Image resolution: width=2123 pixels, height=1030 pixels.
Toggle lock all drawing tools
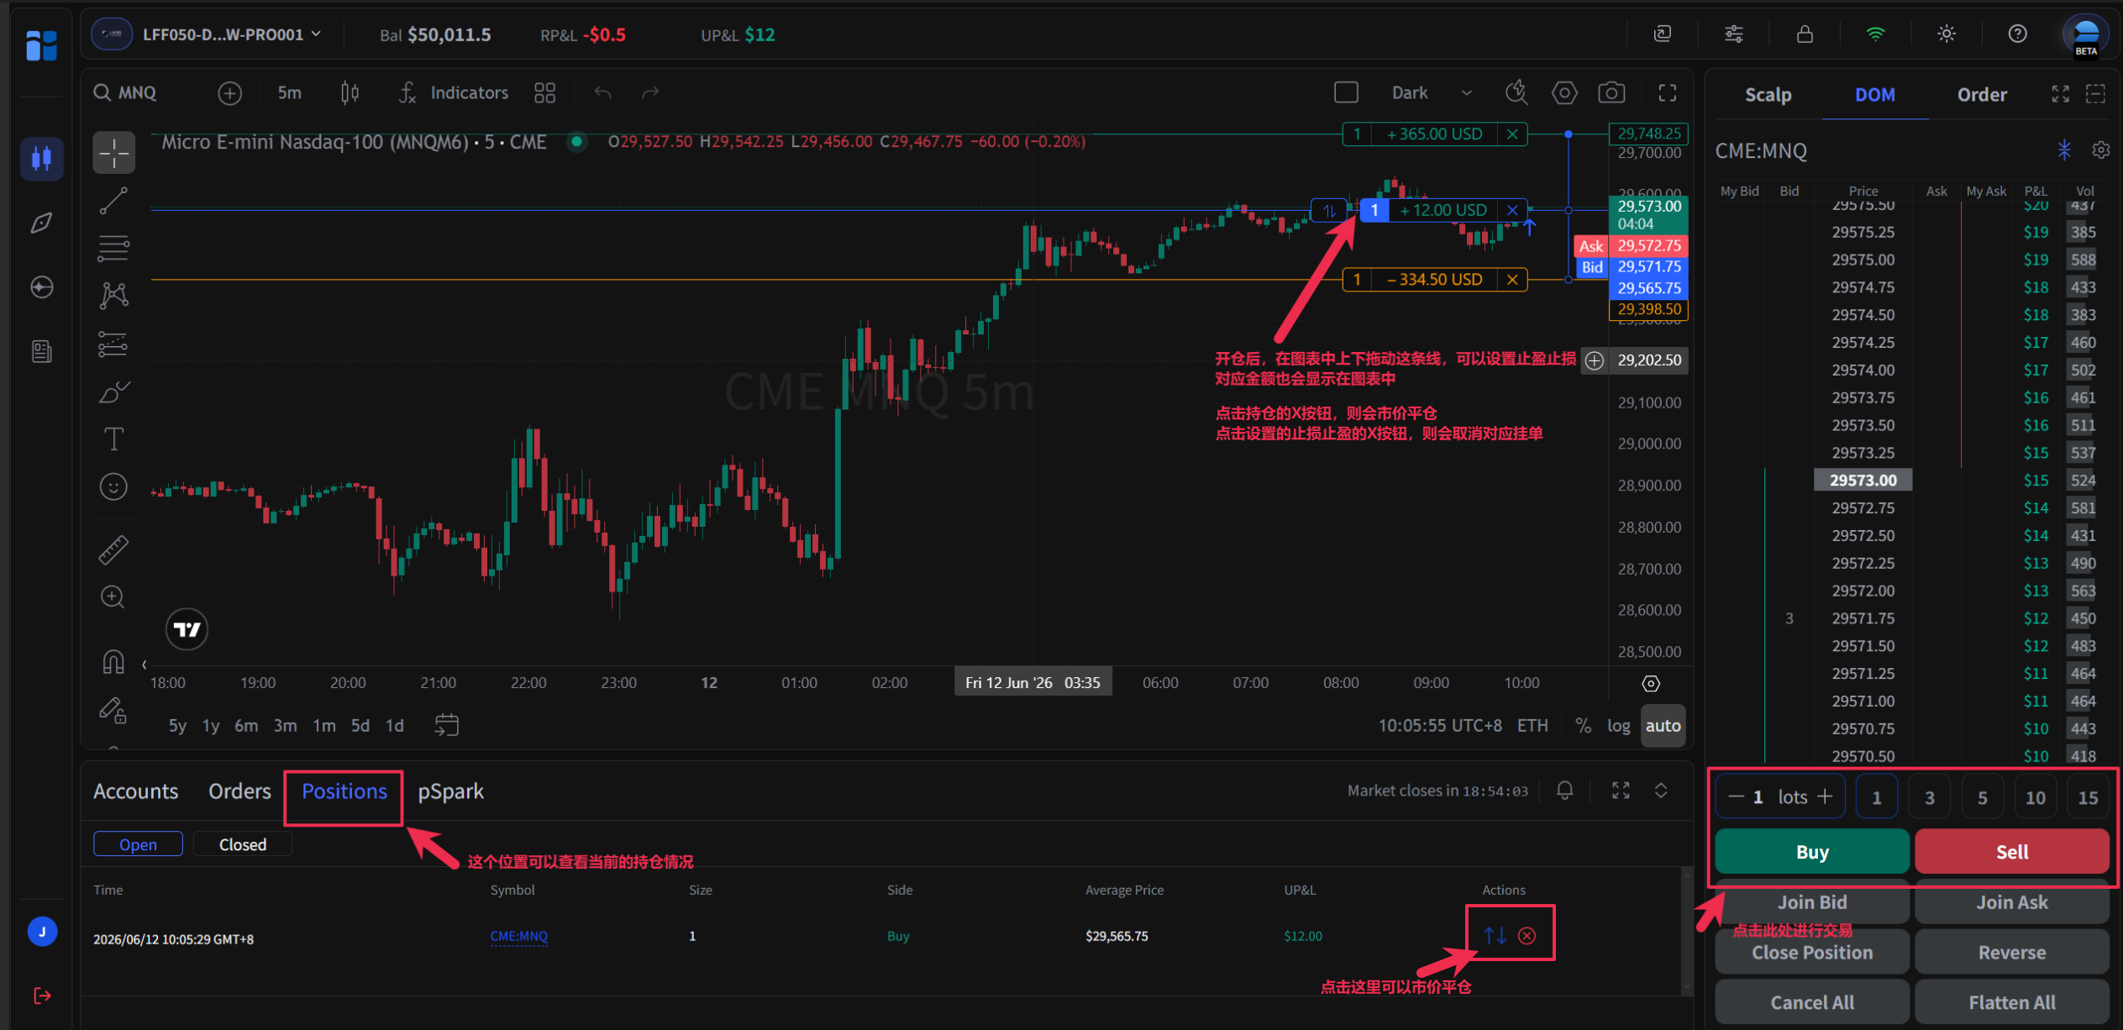(113, 711)
